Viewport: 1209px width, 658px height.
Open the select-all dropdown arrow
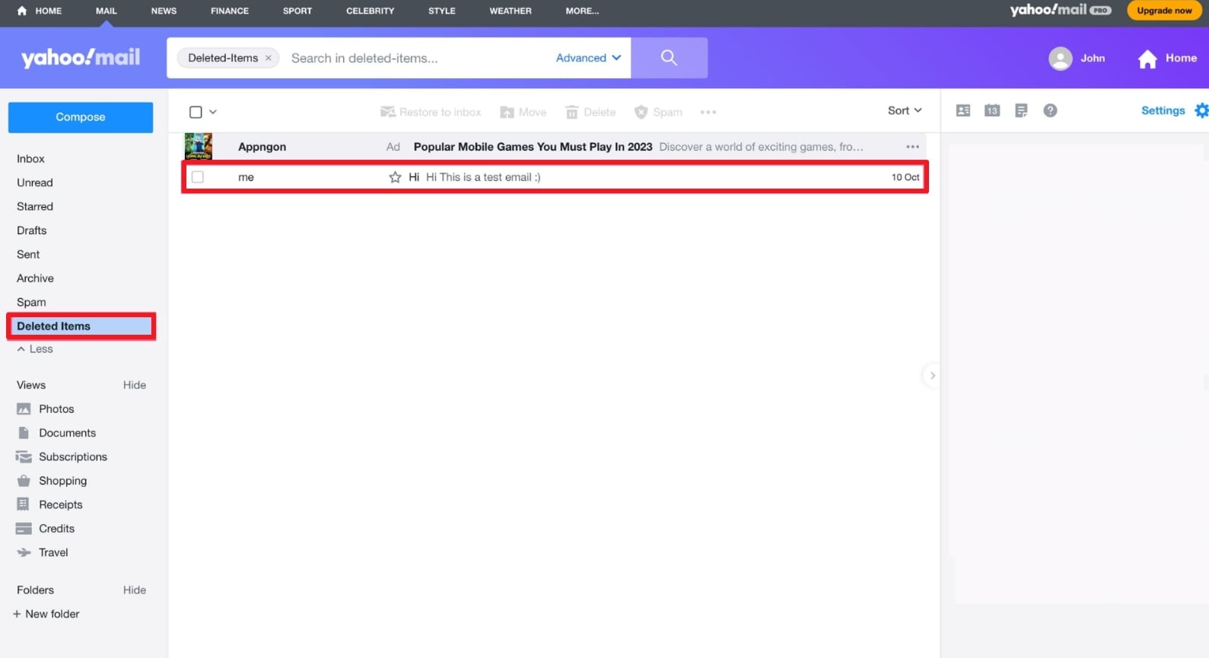coord(213,112)
